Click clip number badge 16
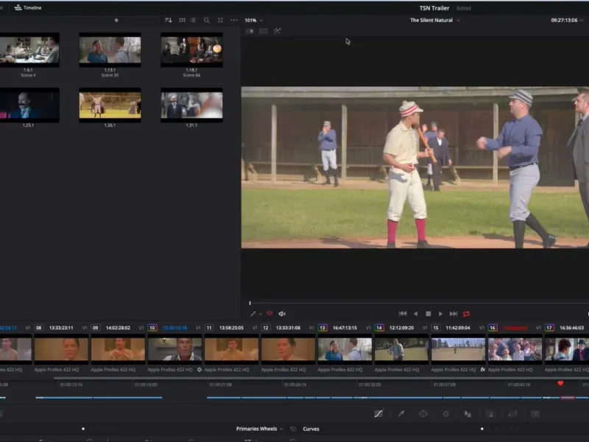 click(493, 328)
